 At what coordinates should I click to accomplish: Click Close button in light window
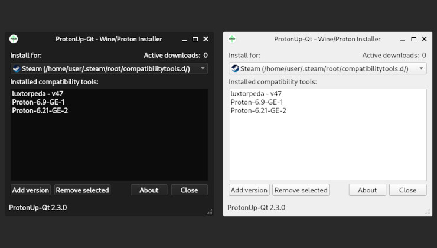[x=407, y=190]
